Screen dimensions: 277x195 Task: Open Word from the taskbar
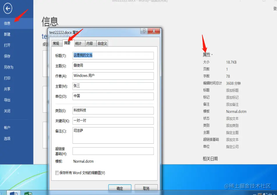pyautogui.click(x=14, y=193)
